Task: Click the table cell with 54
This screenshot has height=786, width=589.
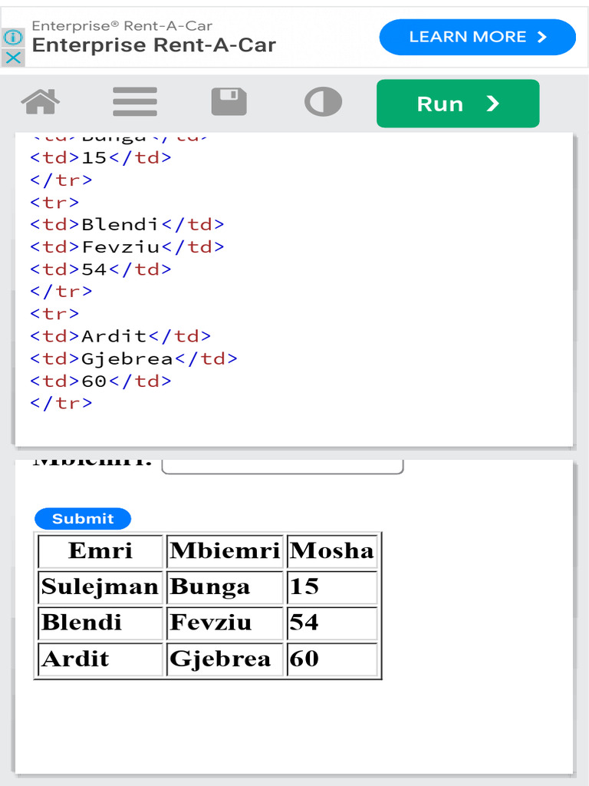Action: pyautogui.click(x=332, y=623)
